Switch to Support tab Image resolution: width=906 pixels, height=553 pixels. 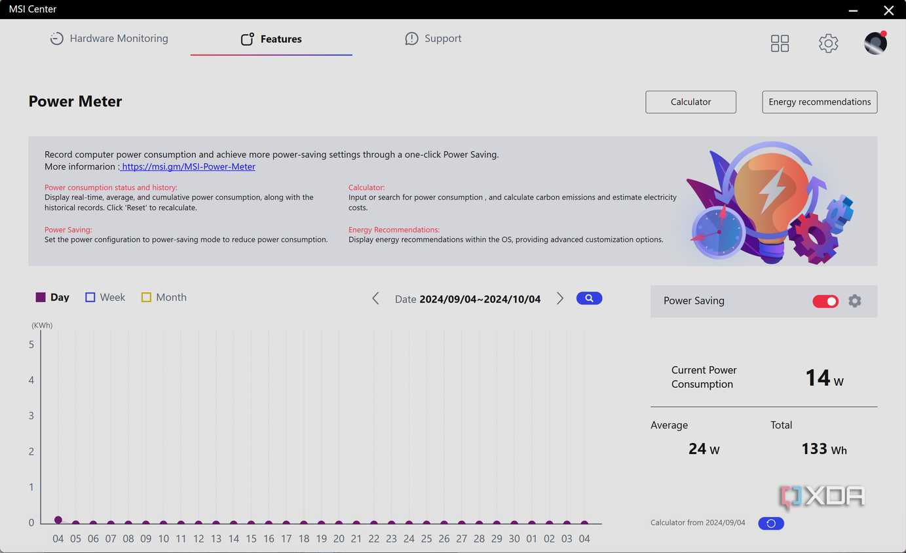[433, 39]
